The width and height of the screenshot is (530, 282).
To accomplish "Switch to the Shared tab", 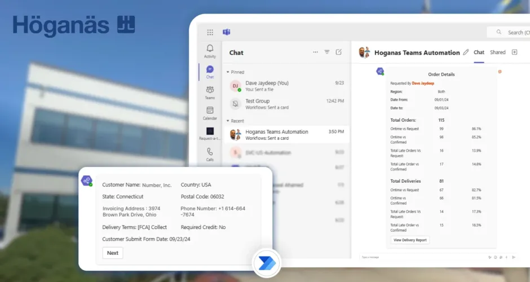I will 497,52.
